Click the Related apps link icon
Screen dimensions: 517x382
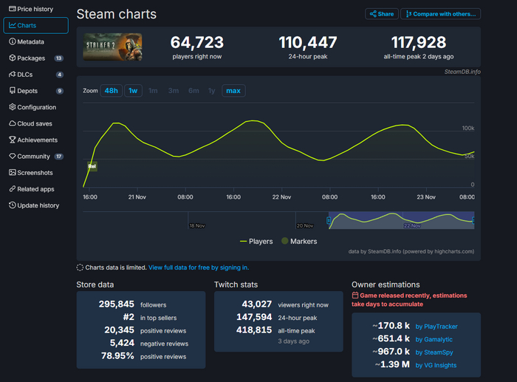click(x=12, y=189)
